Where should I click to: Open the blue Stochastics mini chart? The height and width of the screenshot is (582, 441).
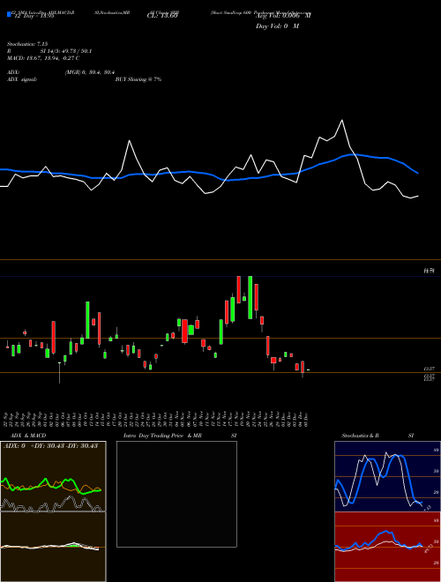pos(387,476)
